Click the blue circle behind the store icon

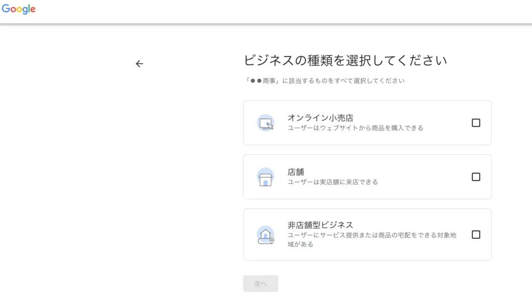pos(266,176)
